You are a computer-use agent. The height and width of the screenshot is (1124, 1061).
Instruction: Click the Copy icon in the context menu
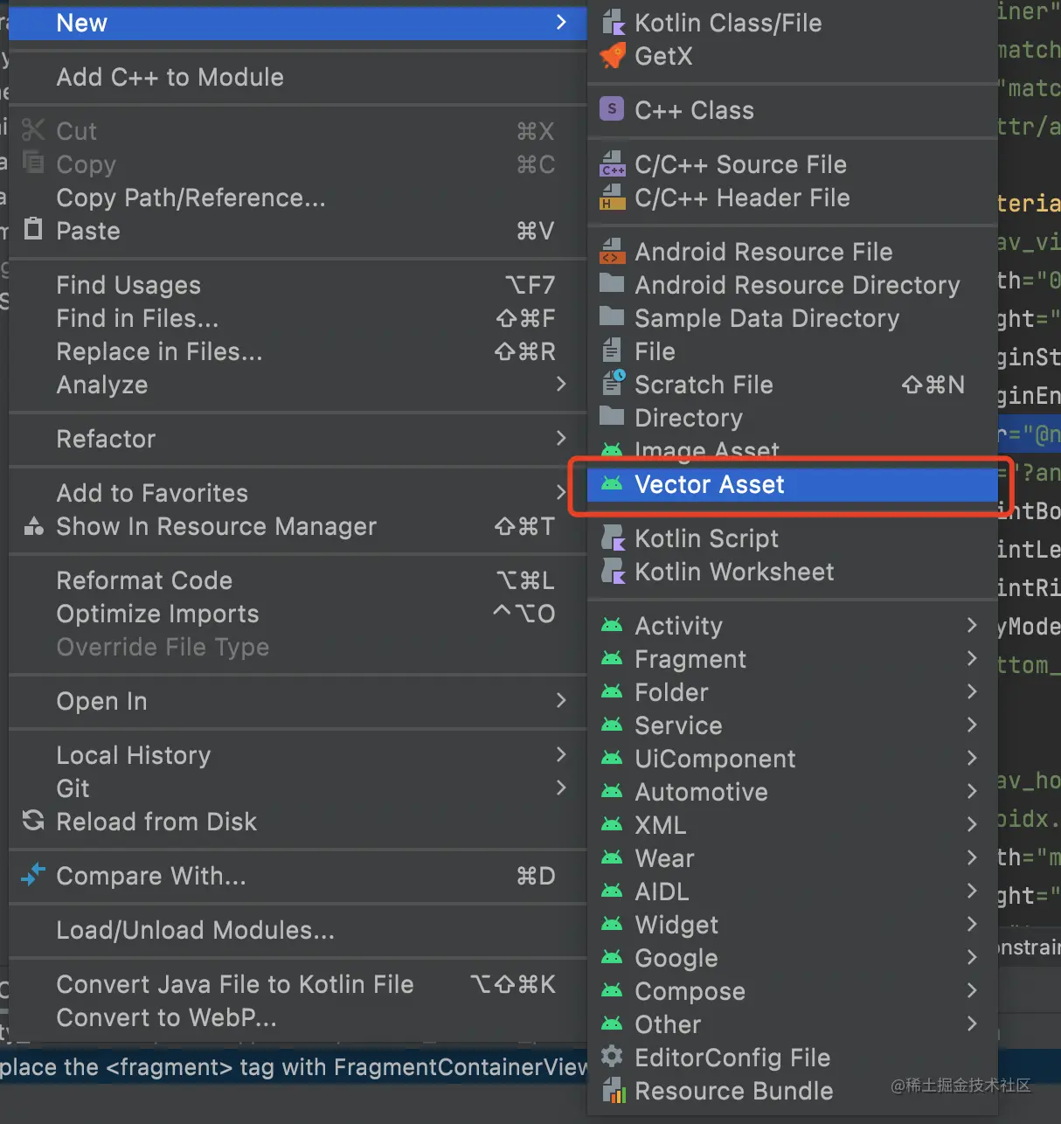pos(33,163)
